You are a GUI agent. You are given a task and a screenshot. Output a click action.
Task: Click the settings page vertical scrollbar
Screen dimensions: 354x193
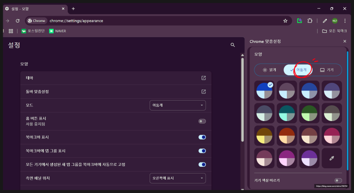tap(243, 100)
